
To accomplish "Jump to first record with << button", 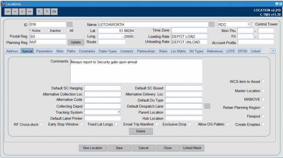I will click(8, 12).
